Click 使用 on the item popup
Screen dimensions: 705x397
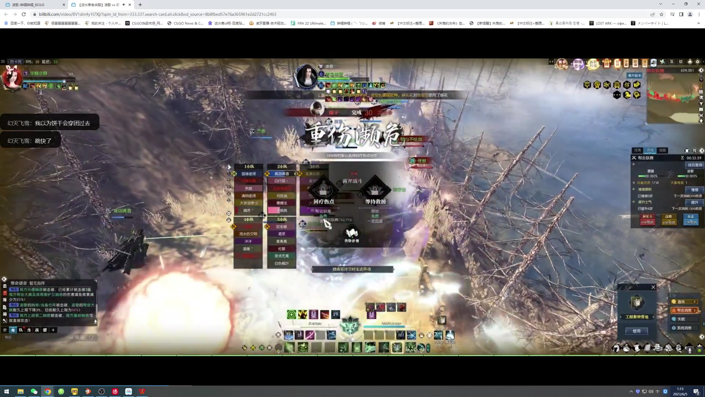(x=636, y=331)
